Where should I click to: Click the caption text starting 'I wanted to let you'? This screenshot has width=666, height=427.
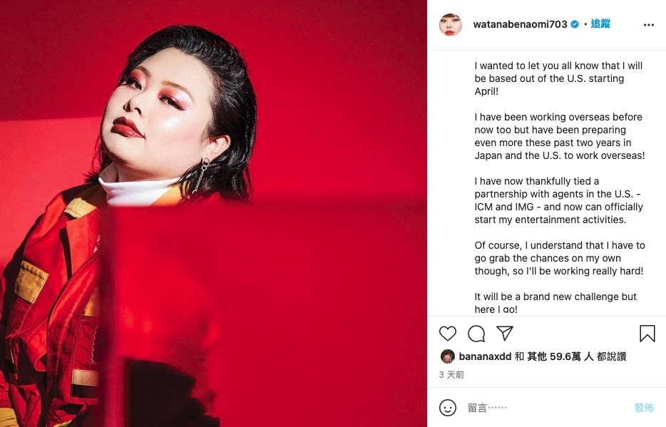coord(558,78)
